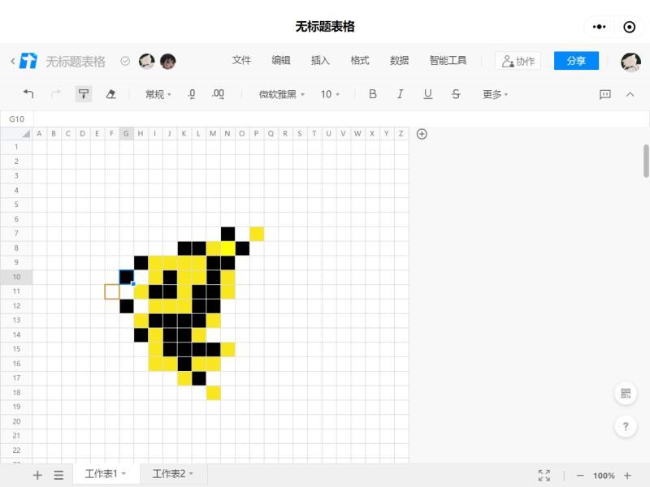Open the 工作表2 tab dropdown arrow

click(x=191, y=473)
